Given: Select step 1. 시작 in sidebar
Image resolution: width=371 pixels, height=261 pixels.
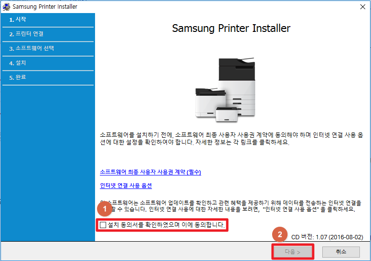Looking at the screenshot, I should [x=48, y=20].
